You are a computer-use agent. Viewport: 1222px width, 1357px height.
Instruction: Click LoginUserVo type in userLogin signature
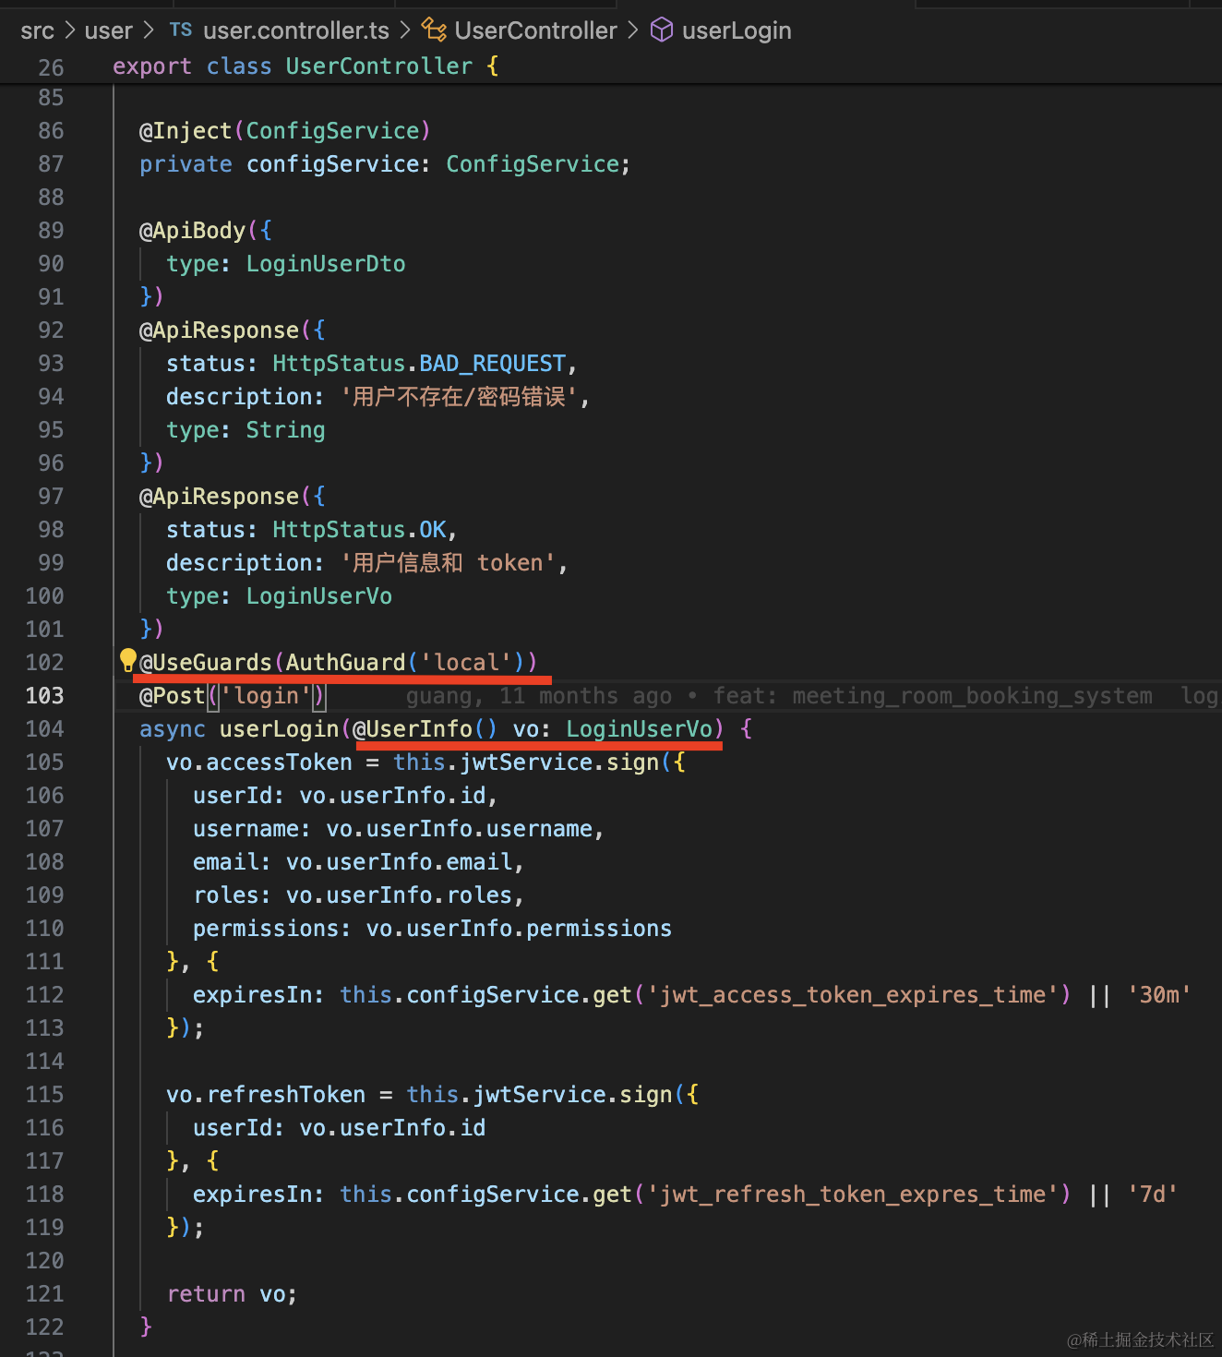[x=639, y=729]
